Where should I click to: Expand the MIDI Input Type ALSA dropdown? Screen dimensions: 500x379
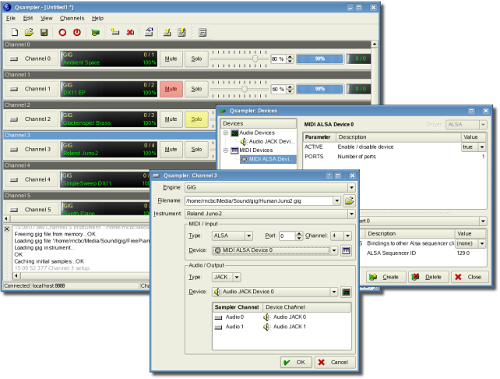[x=232, y=236]
